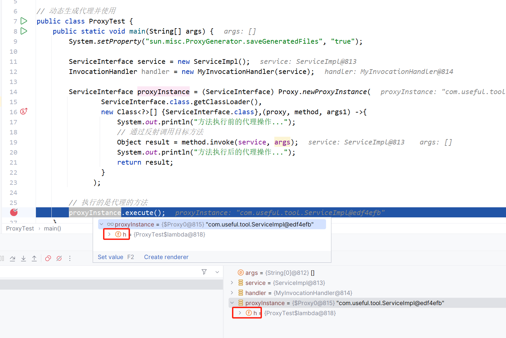
Task: Run ProxyTest class from line 7 gutter
Action: click(24, 21)
